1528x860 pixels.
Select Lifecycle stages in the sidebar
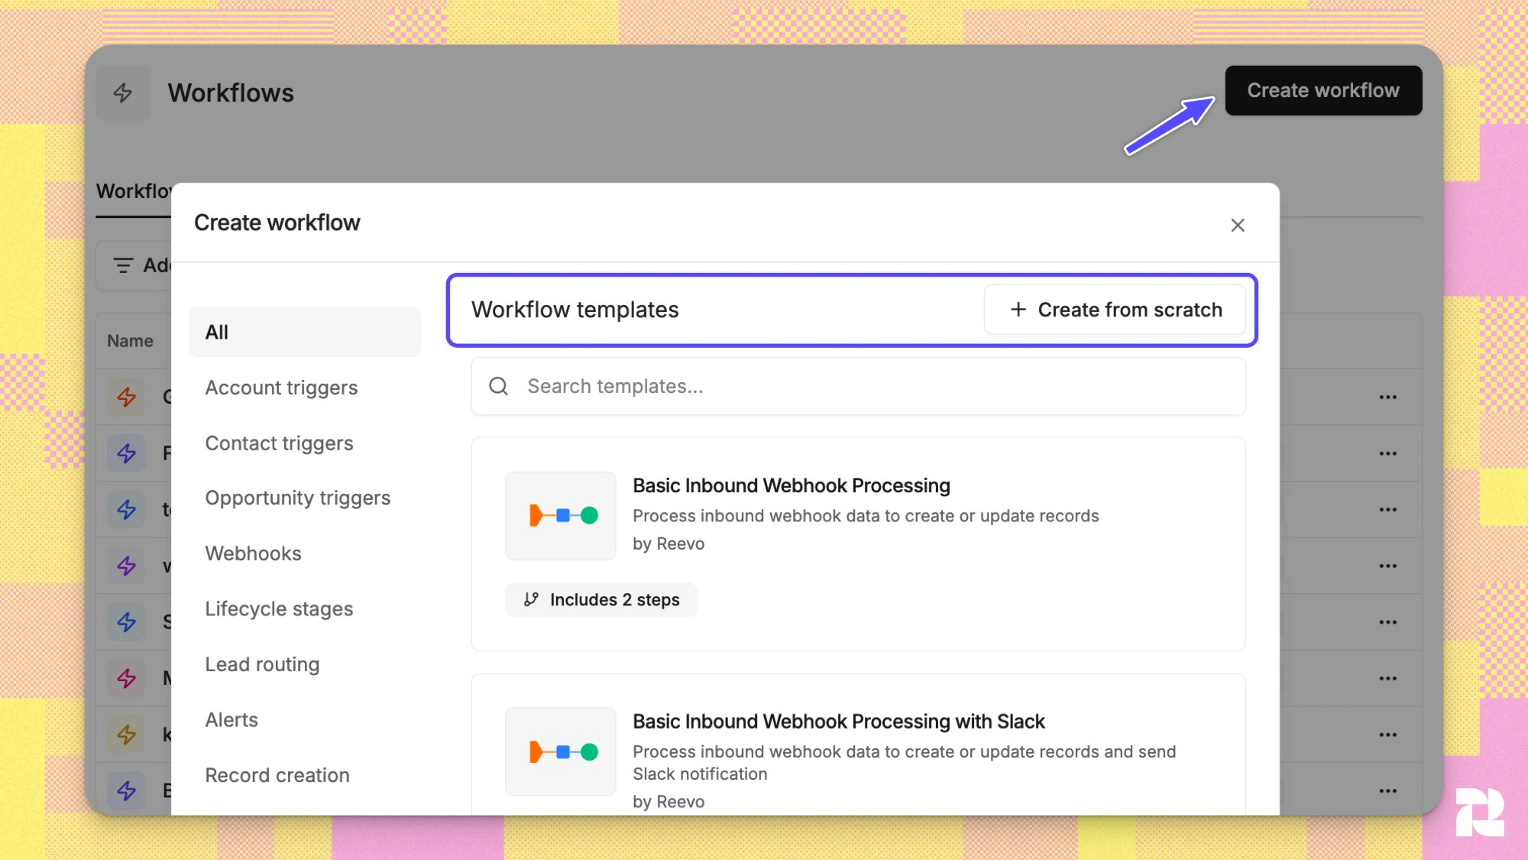pos(278,608)
